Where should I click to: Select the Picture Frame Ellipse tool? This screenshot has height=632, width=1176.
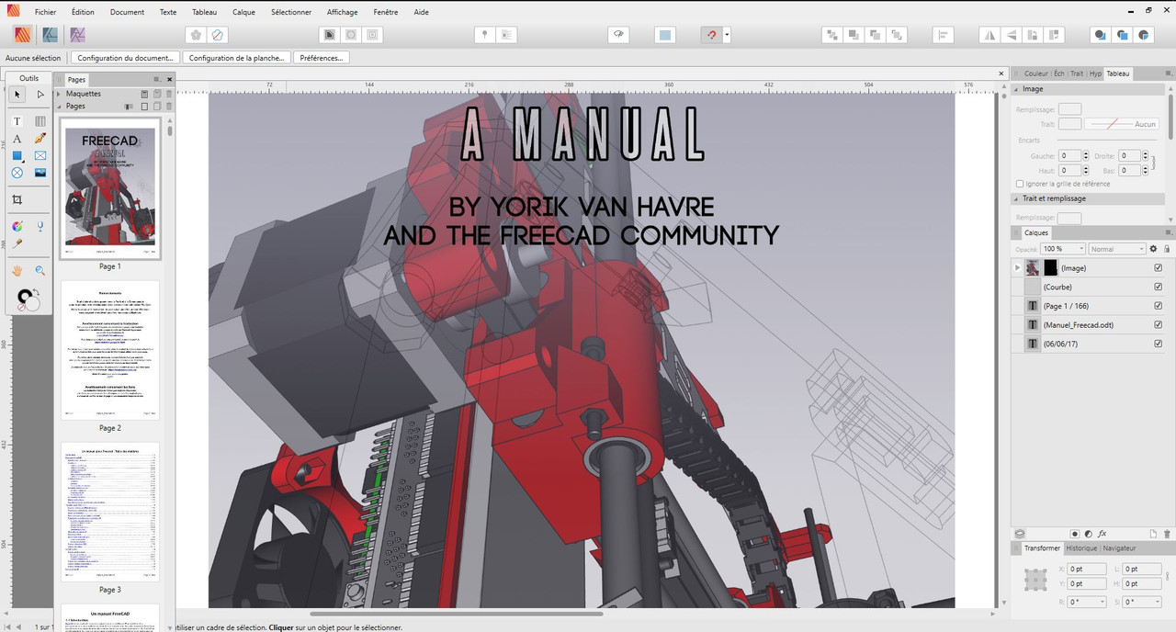(x=17, y=173)
